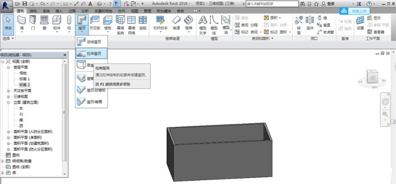Click the 显示 work plane show button

(x=374, y=18)
